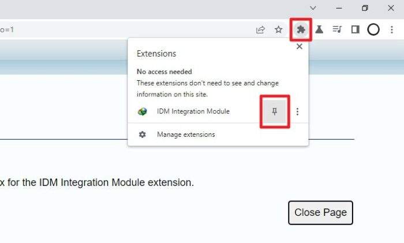Close the Extensions popup

click(x=299, y=46)
